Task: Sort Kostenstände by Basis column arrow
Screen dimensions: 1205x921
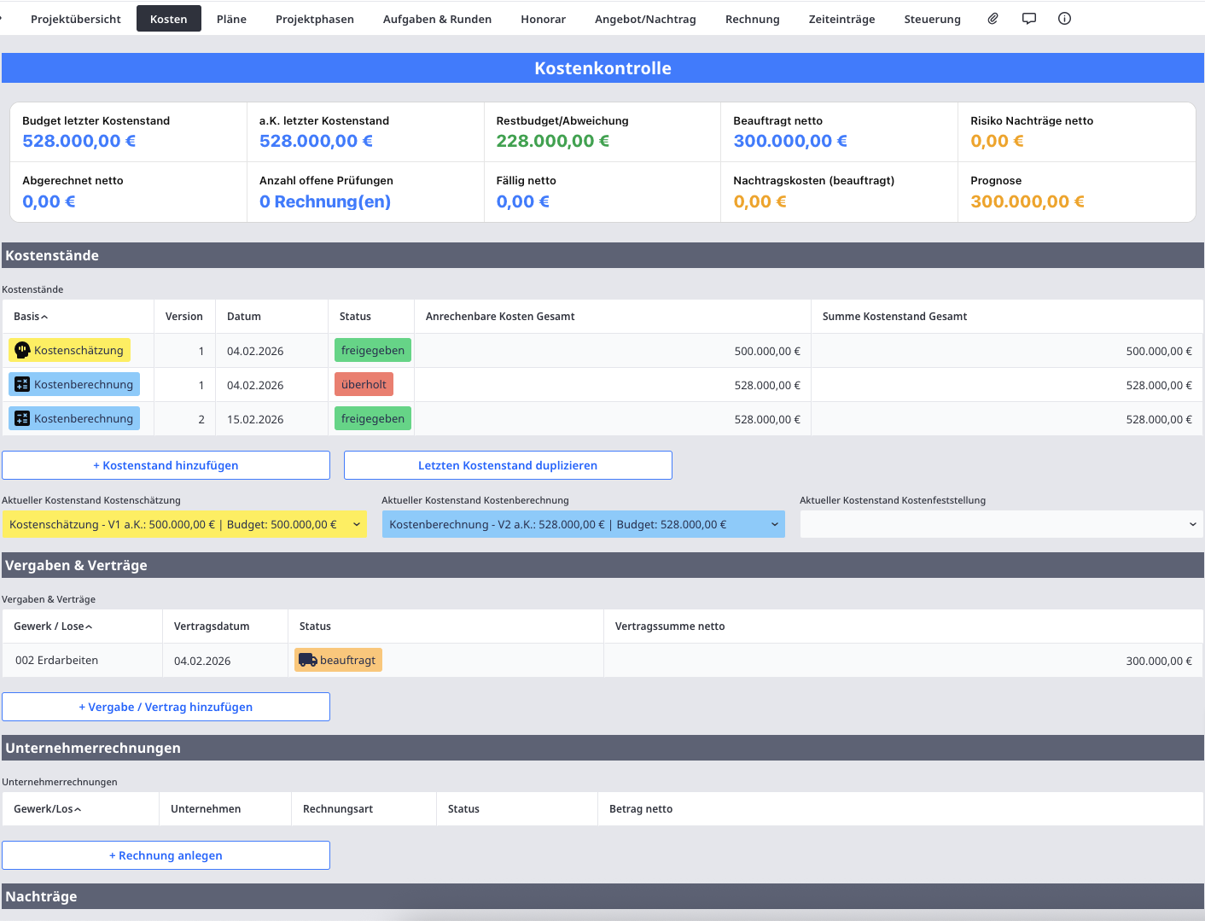Action: pyautogui.click(x=44, y=317)
